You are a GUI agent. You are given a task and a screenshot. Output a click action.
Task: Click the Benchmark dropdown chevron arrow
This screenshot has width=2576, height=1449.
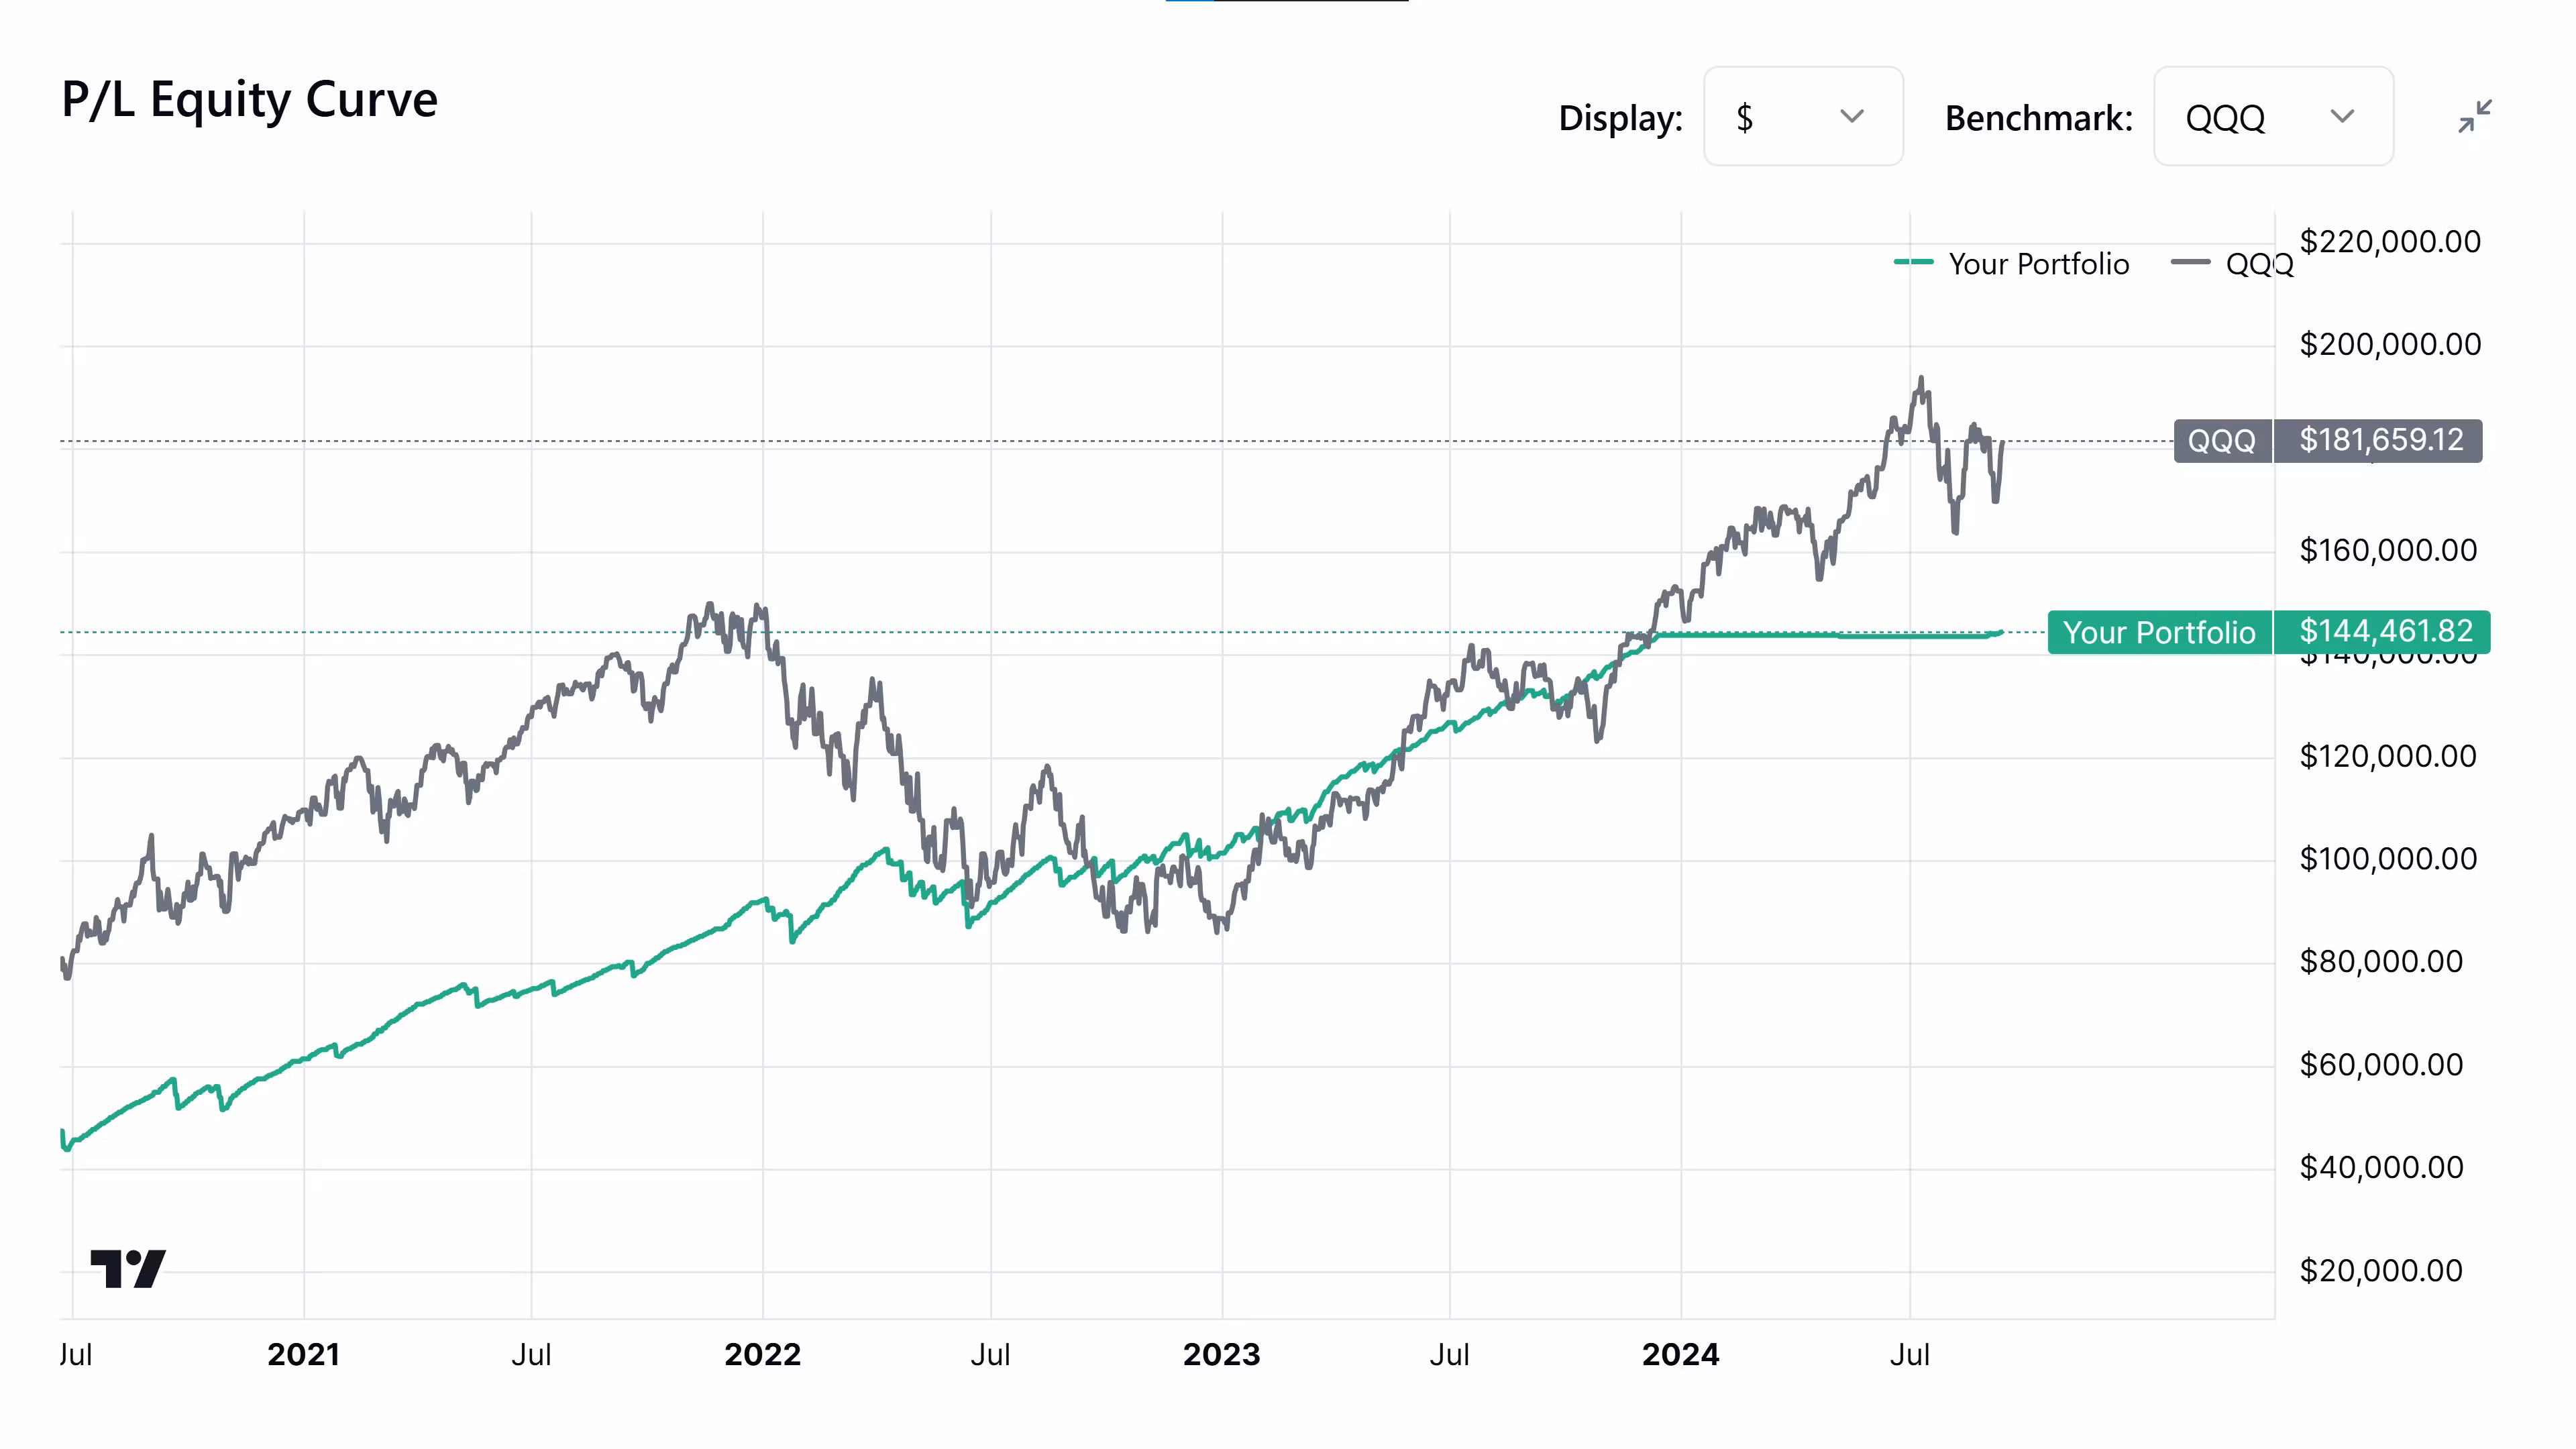pos(2342,117)
